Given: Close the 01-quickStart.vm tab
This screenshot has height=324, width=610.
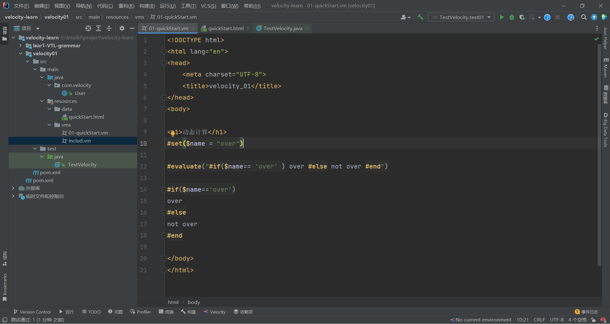Looking at the screenshot, I should tap(193, 28).
